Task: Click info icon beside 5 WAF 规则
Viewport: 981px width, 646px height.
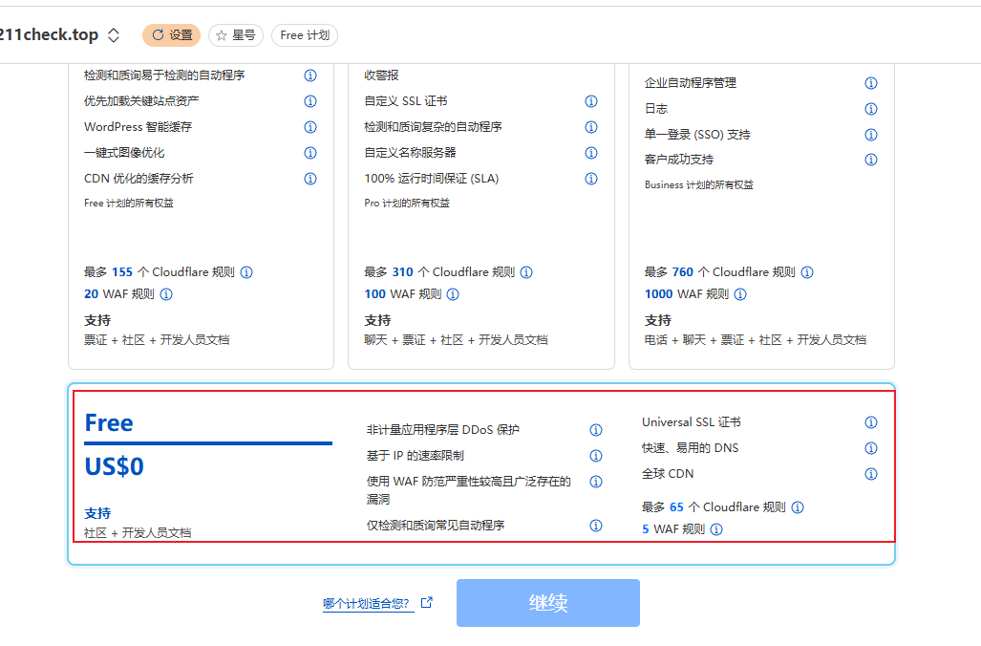Action: 716,529
